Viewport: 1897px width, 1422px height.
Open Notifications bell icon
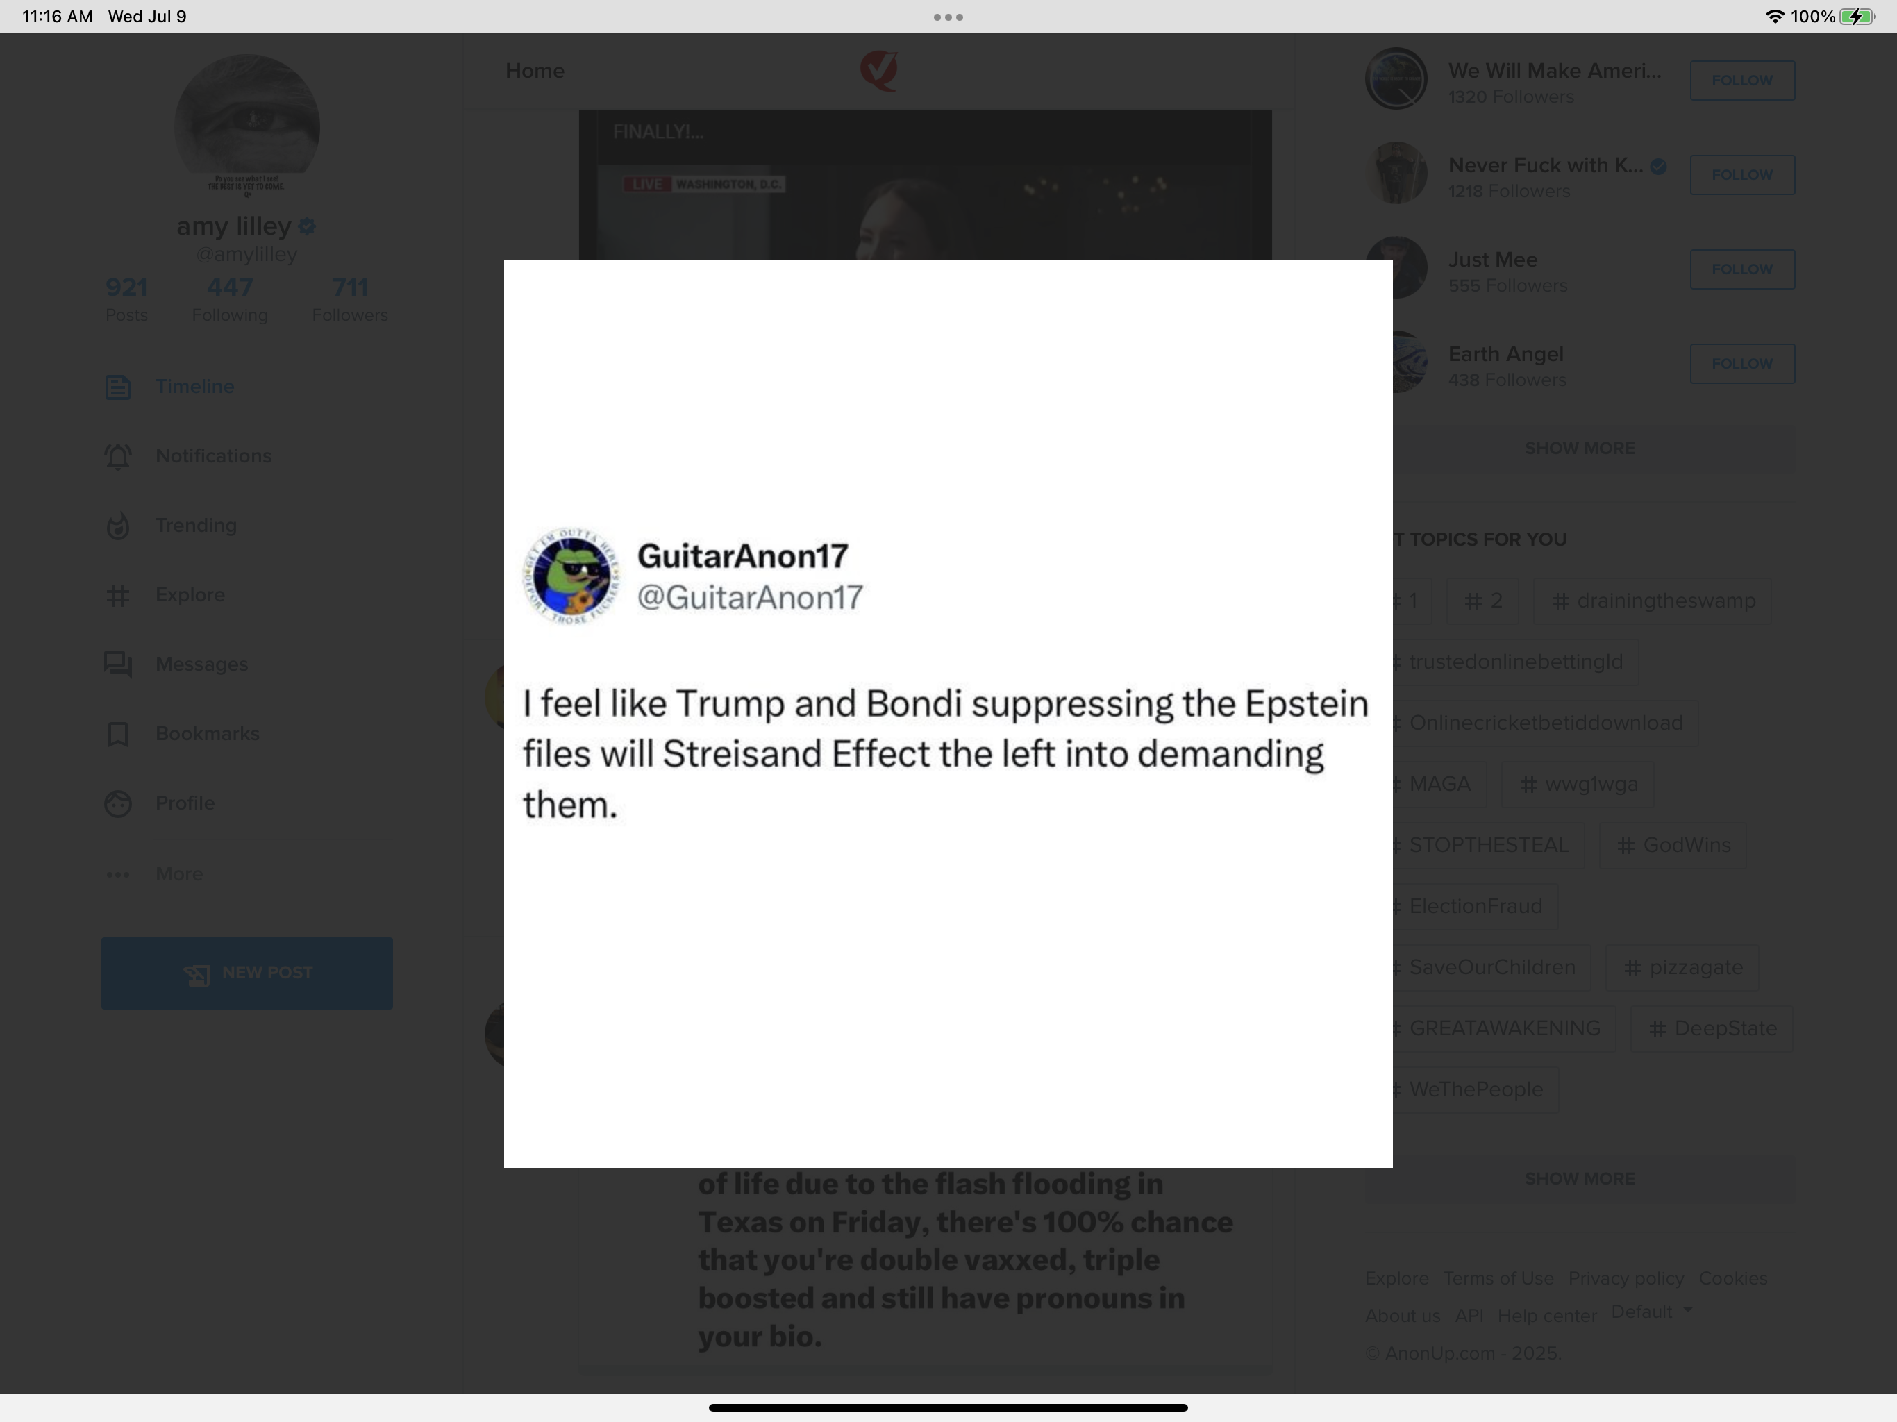pyautogui.click(x=117, y=456)
